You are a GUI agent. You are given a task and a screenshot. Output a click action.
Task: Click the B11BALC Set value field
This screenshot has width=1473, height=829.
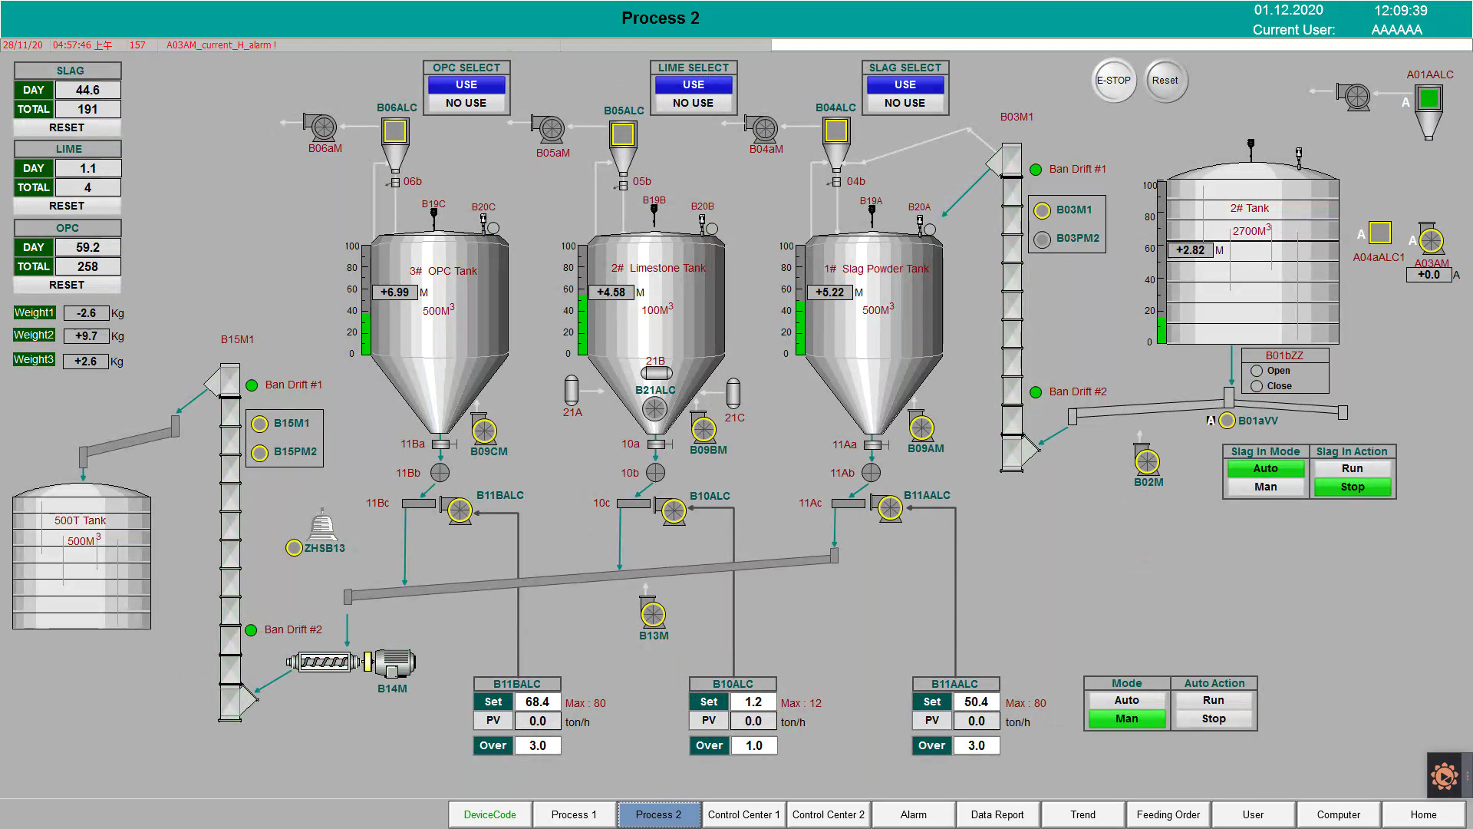[537, 702]
